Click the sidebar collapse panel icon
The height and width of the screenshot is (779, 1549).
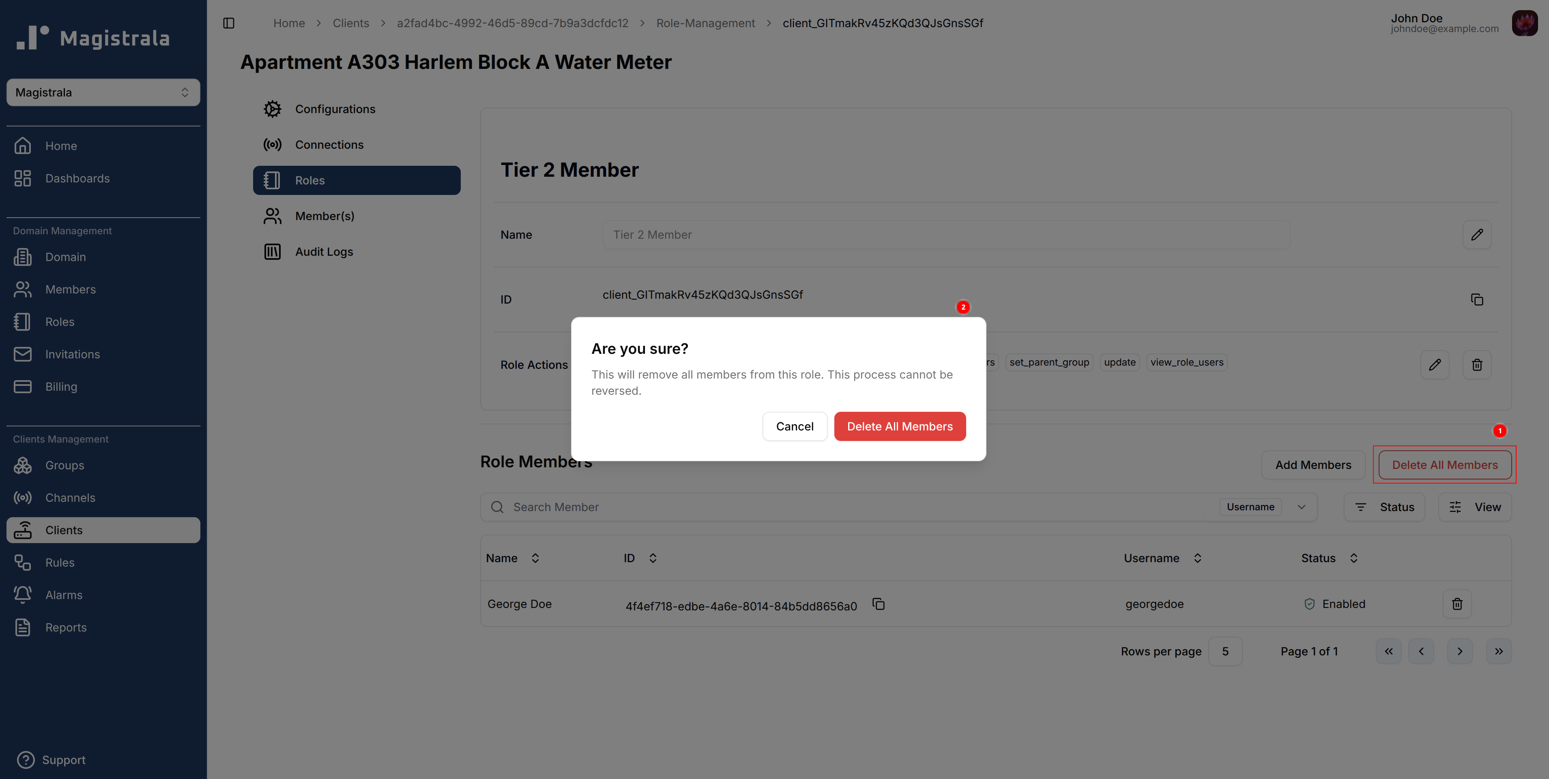pos(228,23)
